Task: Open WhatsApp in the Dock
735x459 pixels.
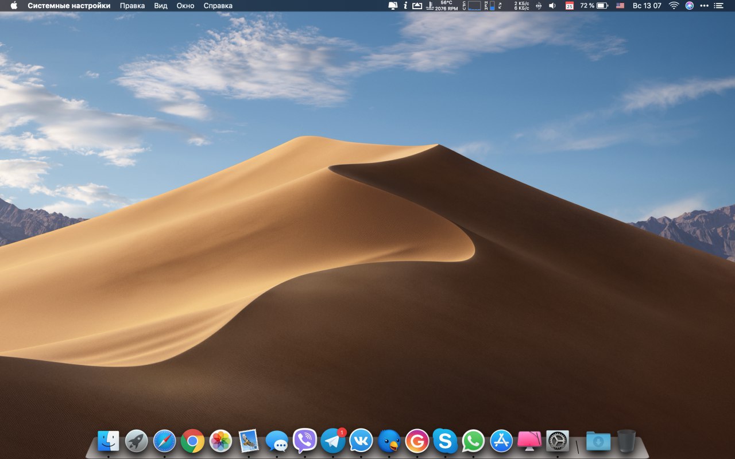Action: 474,441
